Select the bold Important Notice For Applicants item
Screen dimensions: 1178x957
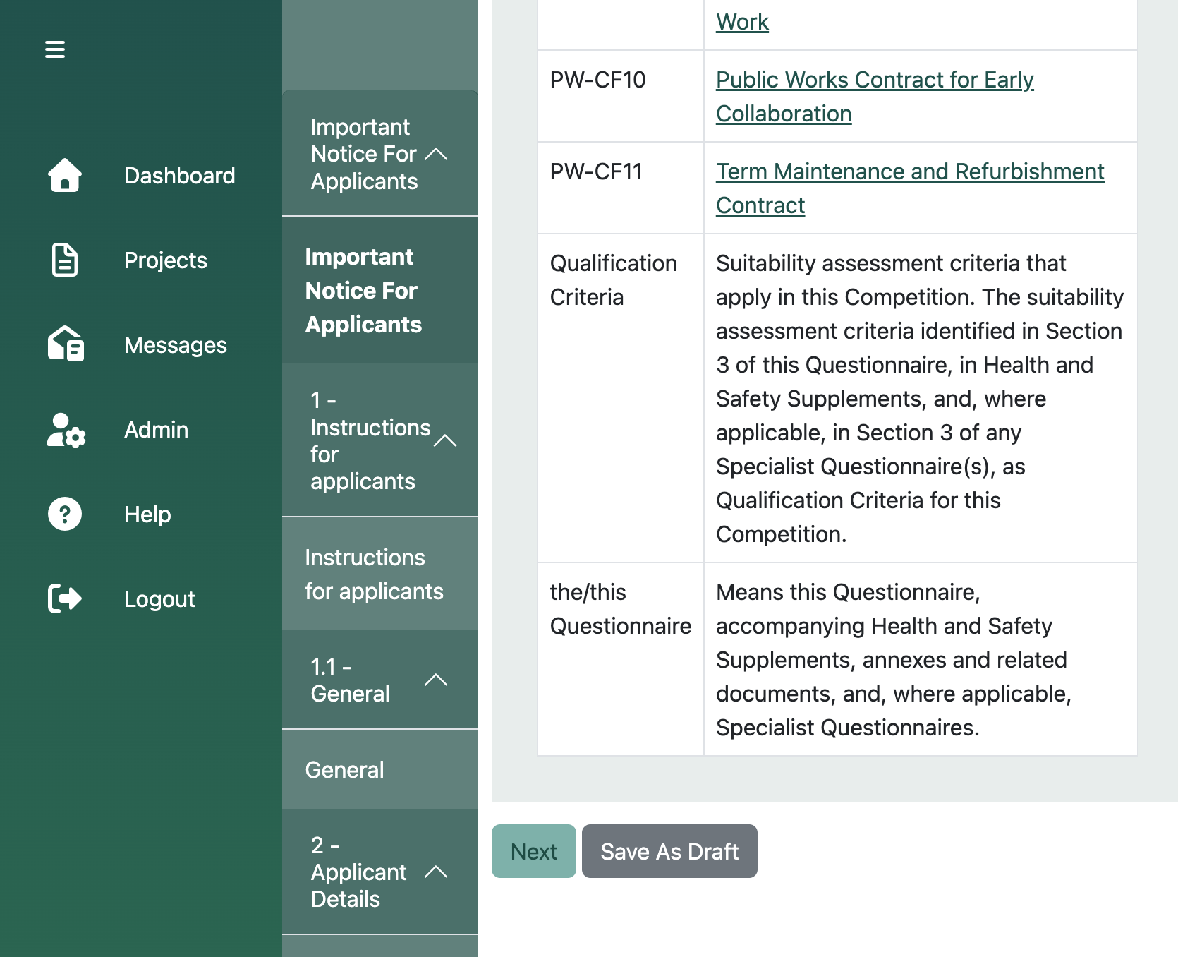click(380, 291)
